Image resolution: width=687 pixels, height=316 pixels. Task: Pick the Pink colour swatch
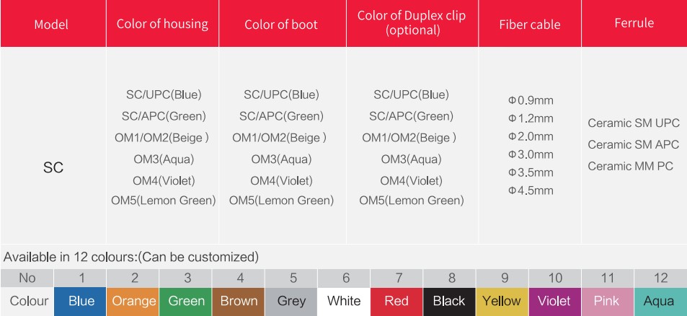pyautogui.click(x=608, y=302)
